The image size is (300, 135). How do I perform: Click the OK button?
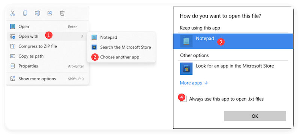(255, 116)
